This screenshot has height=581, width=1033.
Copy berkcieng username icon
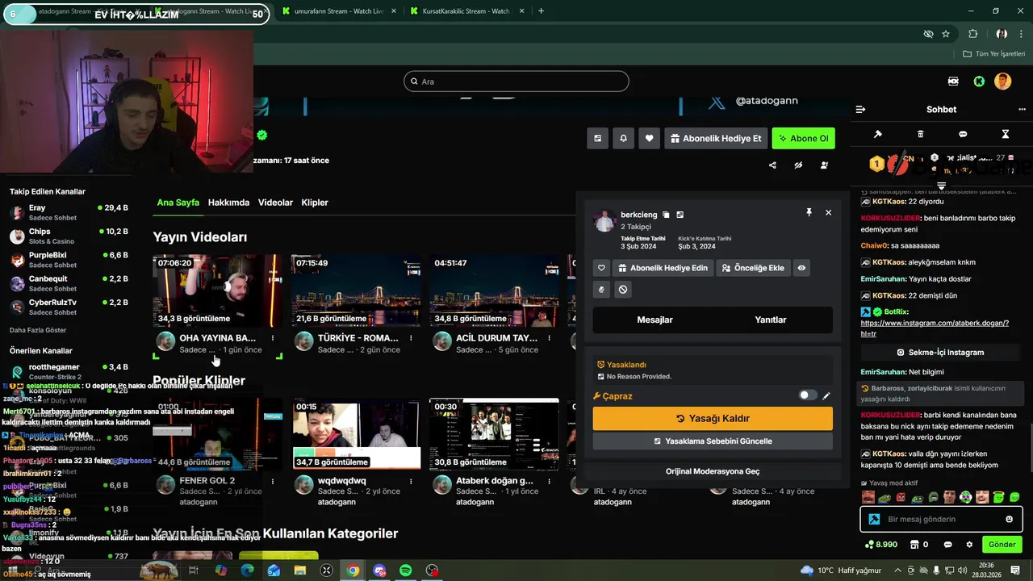666,215
